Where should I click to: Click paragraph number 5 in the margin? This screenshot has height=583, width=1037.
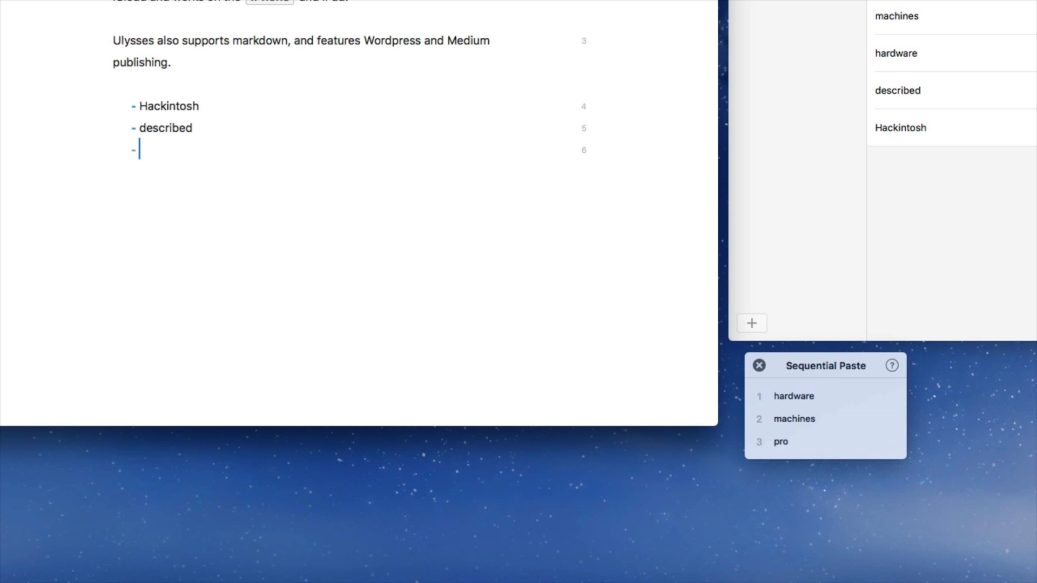[583, 128]
